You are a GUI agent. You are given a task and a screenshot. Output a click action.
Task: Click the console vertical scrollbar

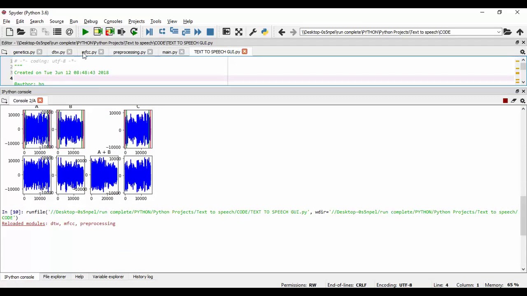(x=523, y=216)
